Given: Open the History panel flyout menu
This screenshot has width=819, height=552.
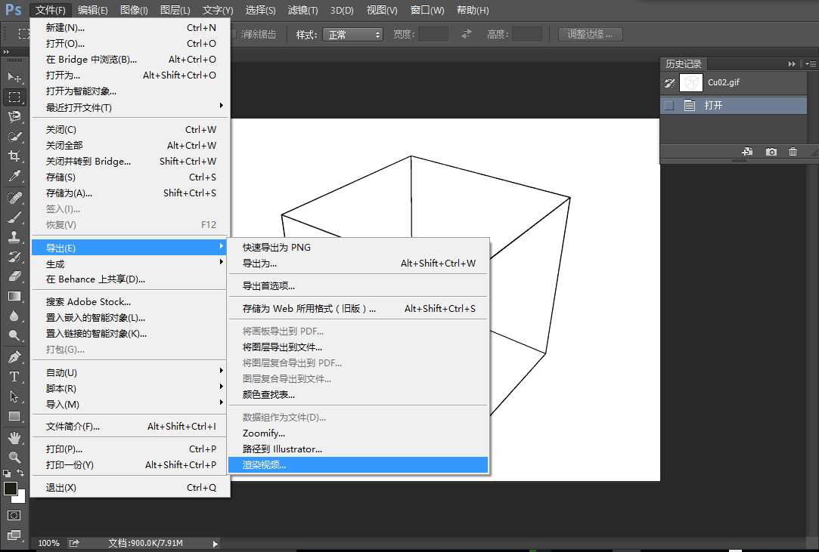Looking at the screenshot, I should 809,64.
